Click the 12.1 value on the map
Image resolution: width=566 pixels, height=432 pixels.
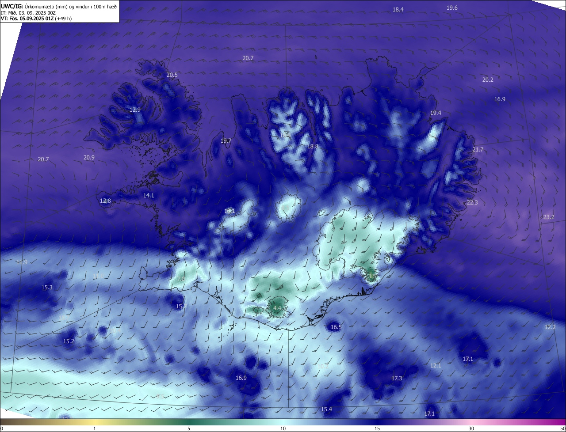point(436,365)
